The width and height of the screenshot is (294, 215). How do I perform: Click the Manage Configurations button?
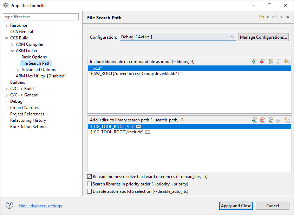(x=263, y=37)
